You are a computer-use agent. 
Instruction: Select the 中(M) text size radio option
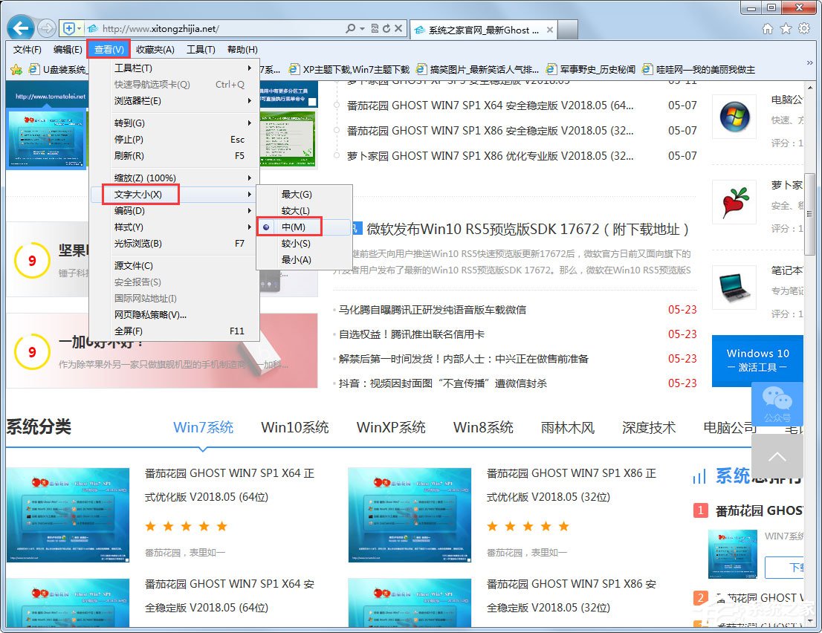[x=296, y=225]
